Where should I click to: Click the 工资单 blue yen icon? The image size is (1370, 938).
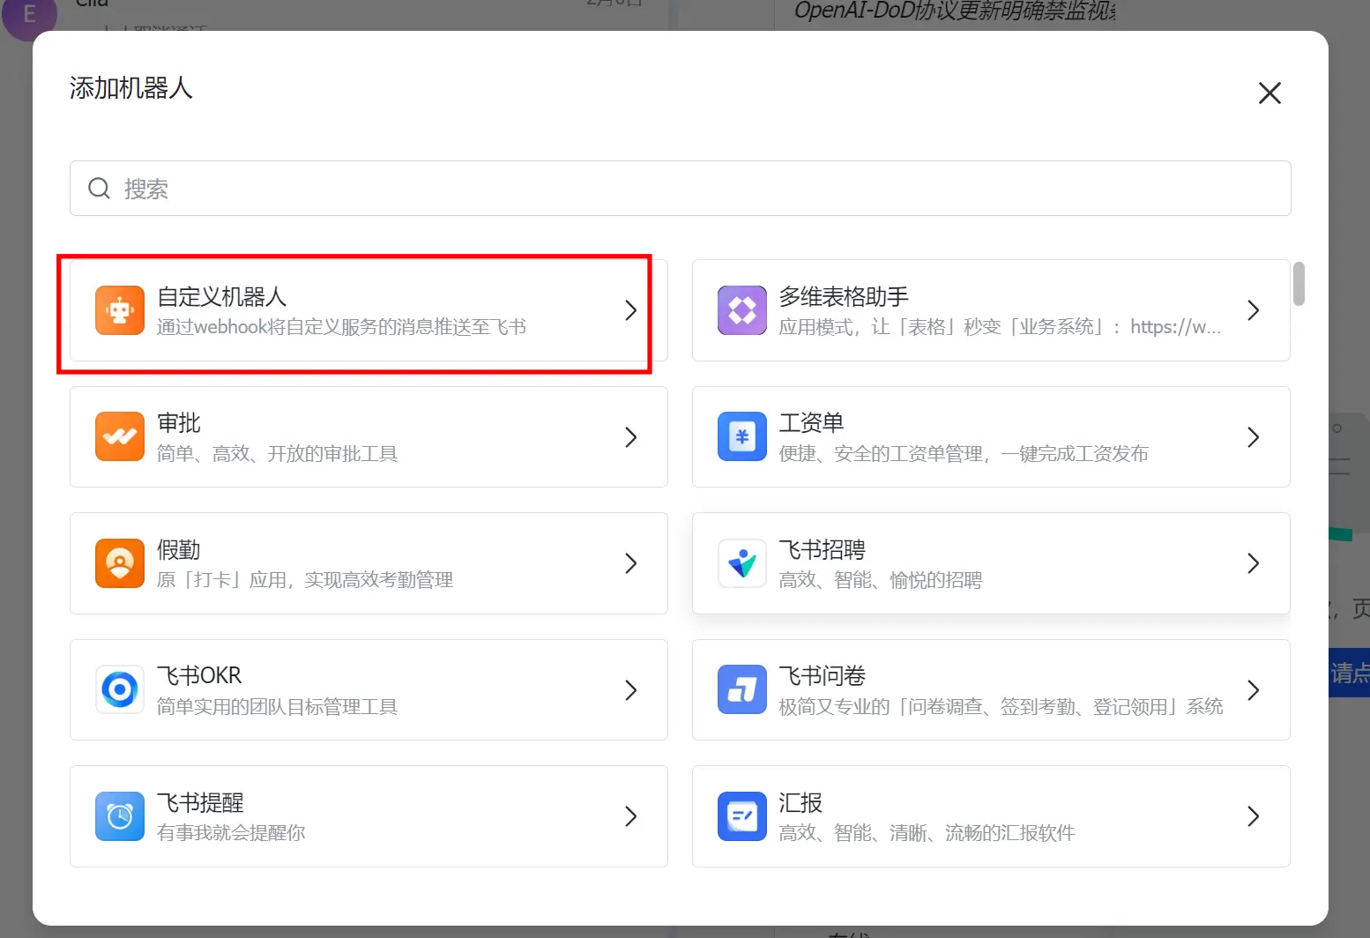(742, 436)
